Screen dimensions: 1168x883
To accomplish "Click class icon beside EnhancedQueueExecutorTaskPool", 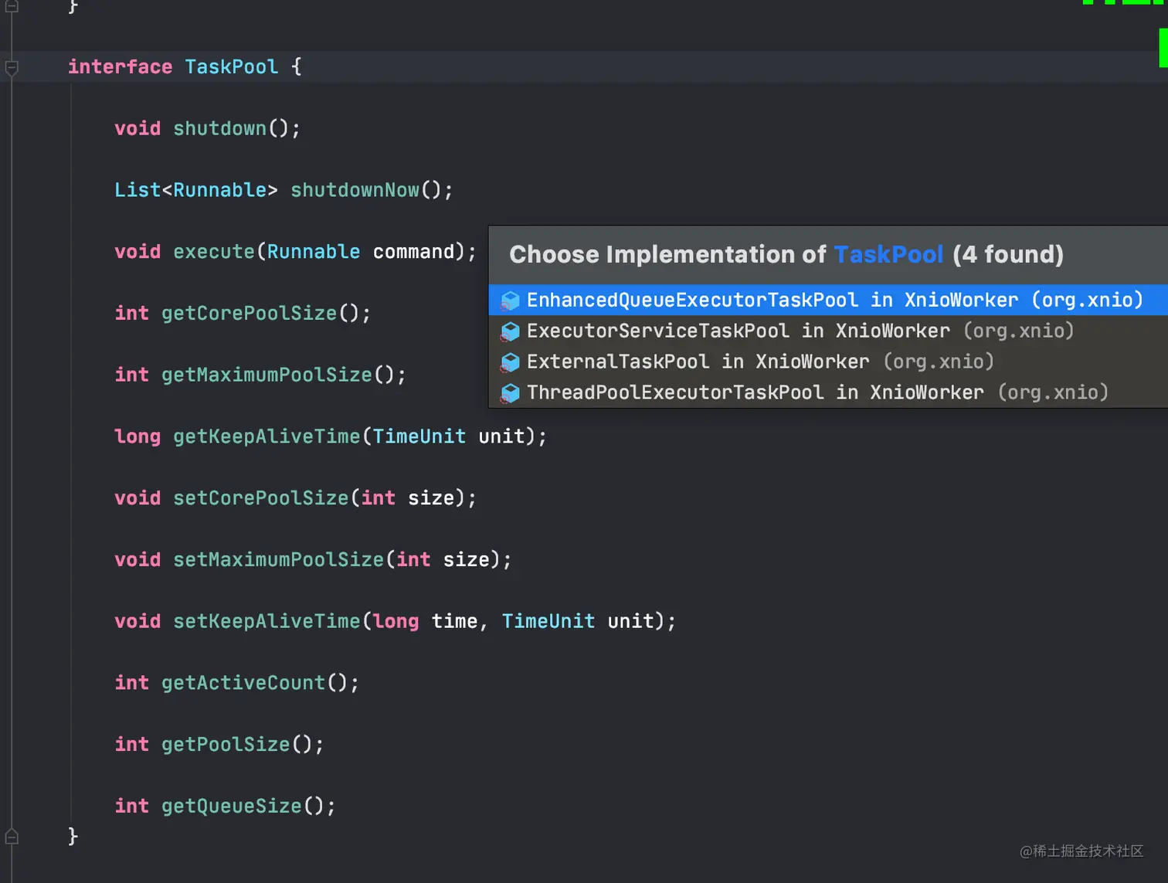I will point(510,301).
